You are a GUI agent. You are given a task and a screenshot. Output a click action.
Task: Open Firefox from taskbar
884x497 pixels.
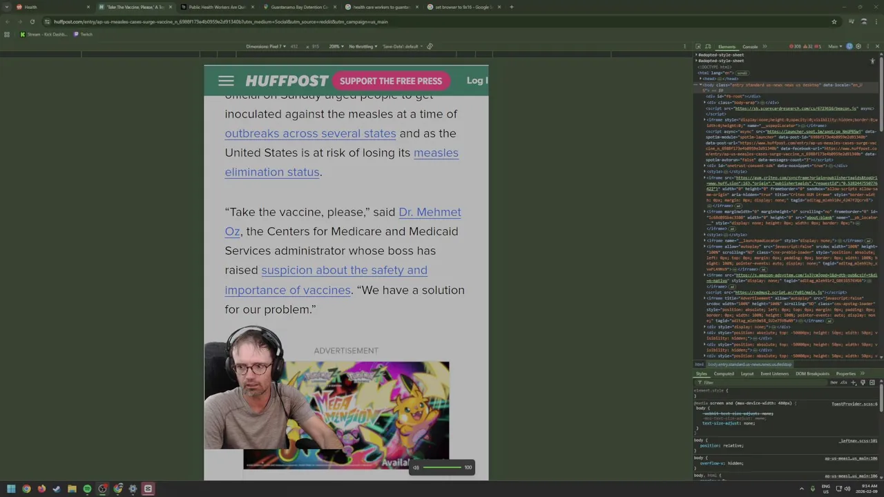point(41,489)
